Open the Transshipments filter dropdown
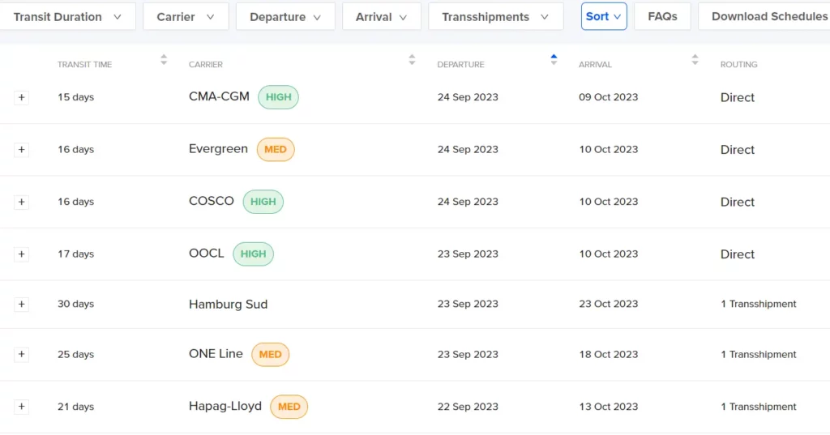The height and width of the screenshot is (435, 830). click(496, 17)
